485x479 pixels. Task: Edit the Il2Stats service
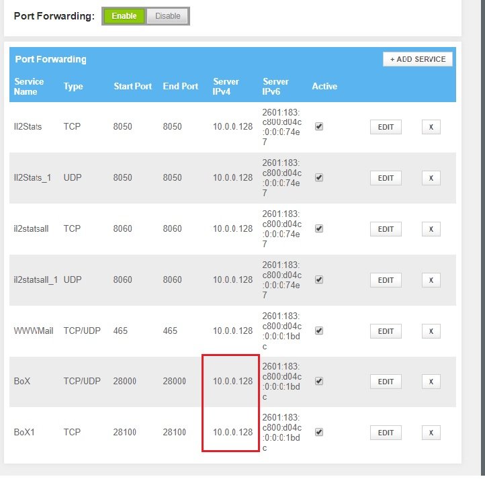pyautogui.click(x=386, y=127)
